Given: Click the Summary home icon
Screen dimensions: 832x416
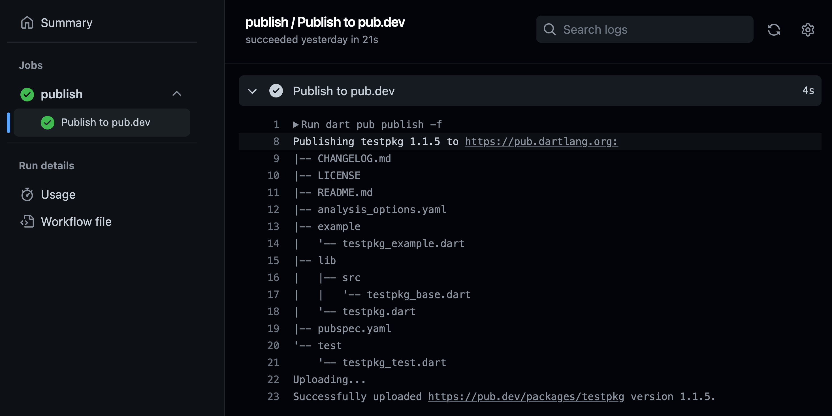Looking at the screenshot, I should coord(27,23).
